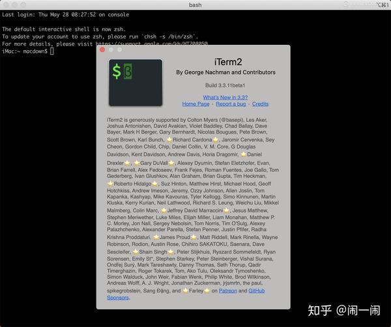This screenshot has width=391, height=327.
Task: Click the star icon before "Richard Cardona"
Action: pyautogui.click(x=169, y=140)
